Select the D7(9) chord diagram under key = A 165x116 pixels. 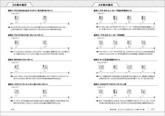click(x=45, y=43)
